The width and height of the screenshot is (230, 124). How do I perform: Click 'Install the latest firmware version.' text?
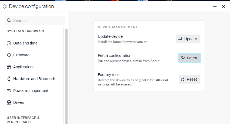[x=123, y=42]
